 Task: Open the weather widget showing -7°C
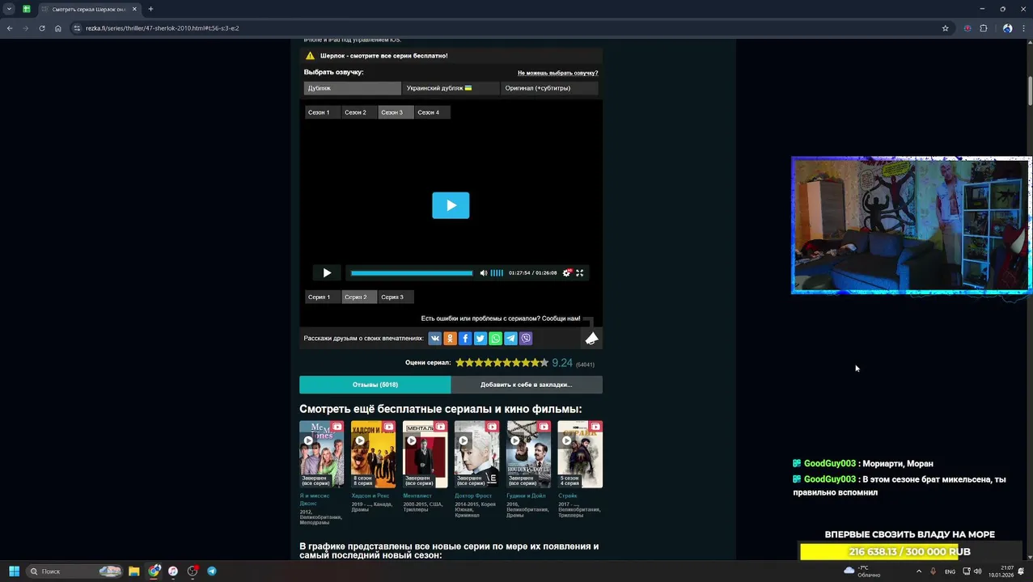pos(862,571)
